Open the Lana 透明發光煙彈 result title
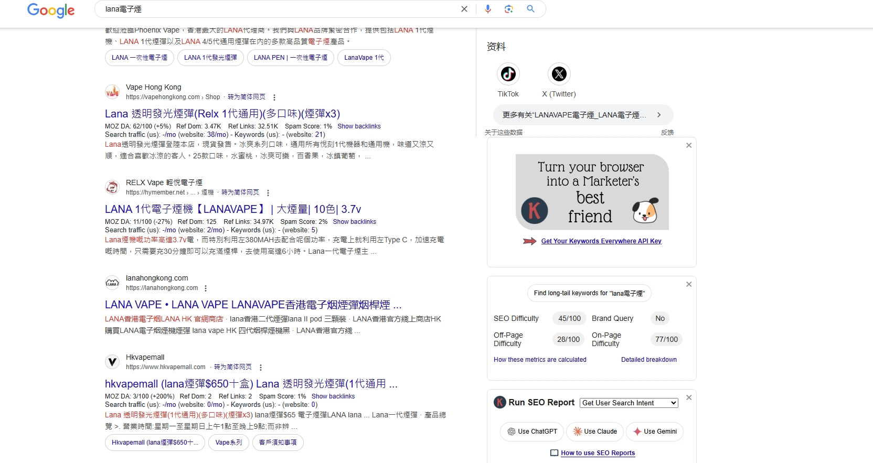Screen dimensions: 873x463 [x=222, y=114]
